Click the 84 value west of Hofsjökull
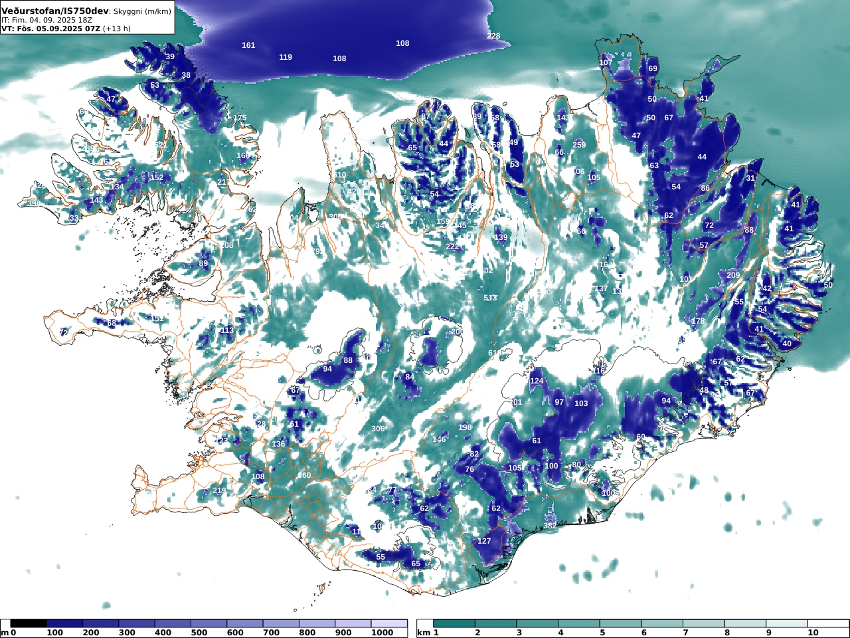Image resolution: width=850 pixels, height=638 pixels. click(410, 377)
